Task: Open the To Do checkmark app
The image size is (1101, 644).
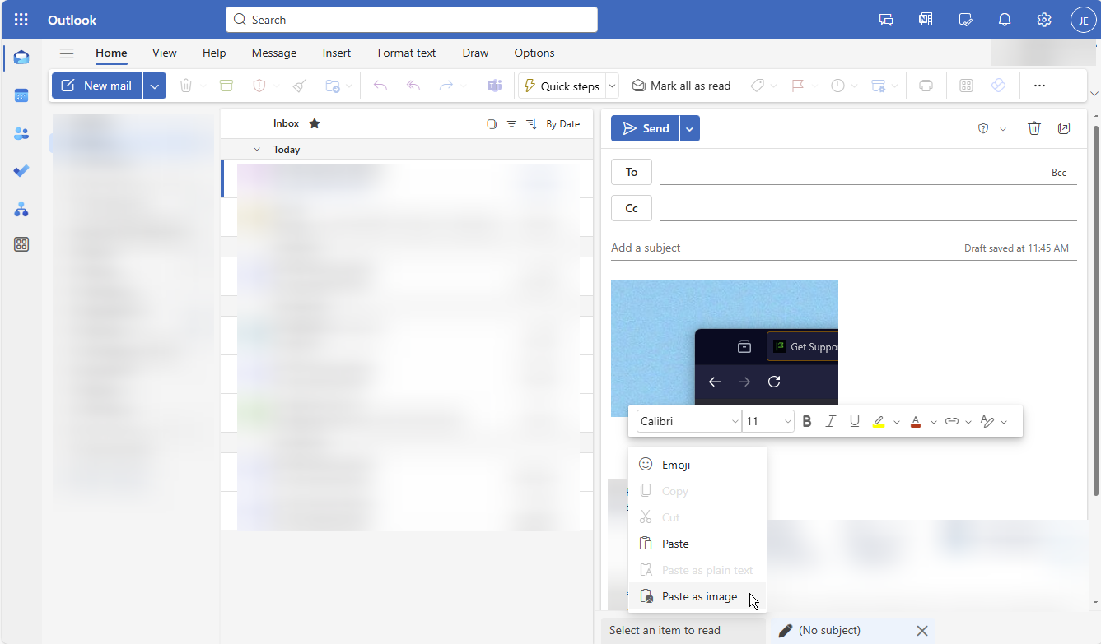Action: 21,171
